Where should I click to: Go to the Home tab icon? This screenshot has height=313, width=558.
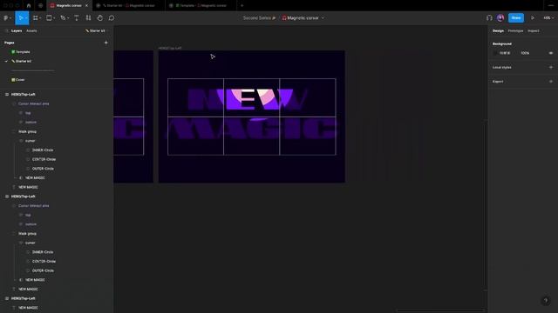[29, 5]
